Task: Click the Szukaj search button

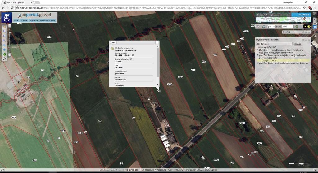Action: [x=298, y=44]
